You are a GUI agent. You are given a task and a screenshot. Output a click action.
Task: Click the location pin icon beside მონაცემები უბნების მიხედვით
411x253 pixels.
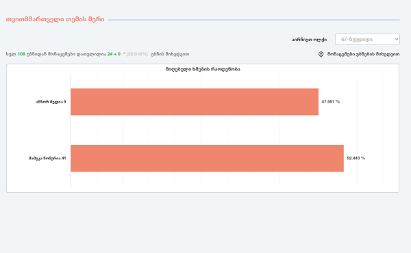click(x=321, y=54)
